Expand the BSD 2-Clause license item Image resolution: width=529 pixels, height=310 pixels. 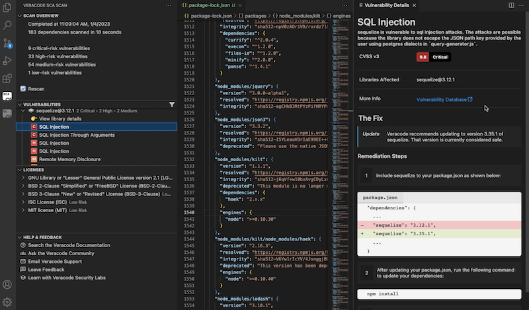pyautogui.click(x=23, y=186)
